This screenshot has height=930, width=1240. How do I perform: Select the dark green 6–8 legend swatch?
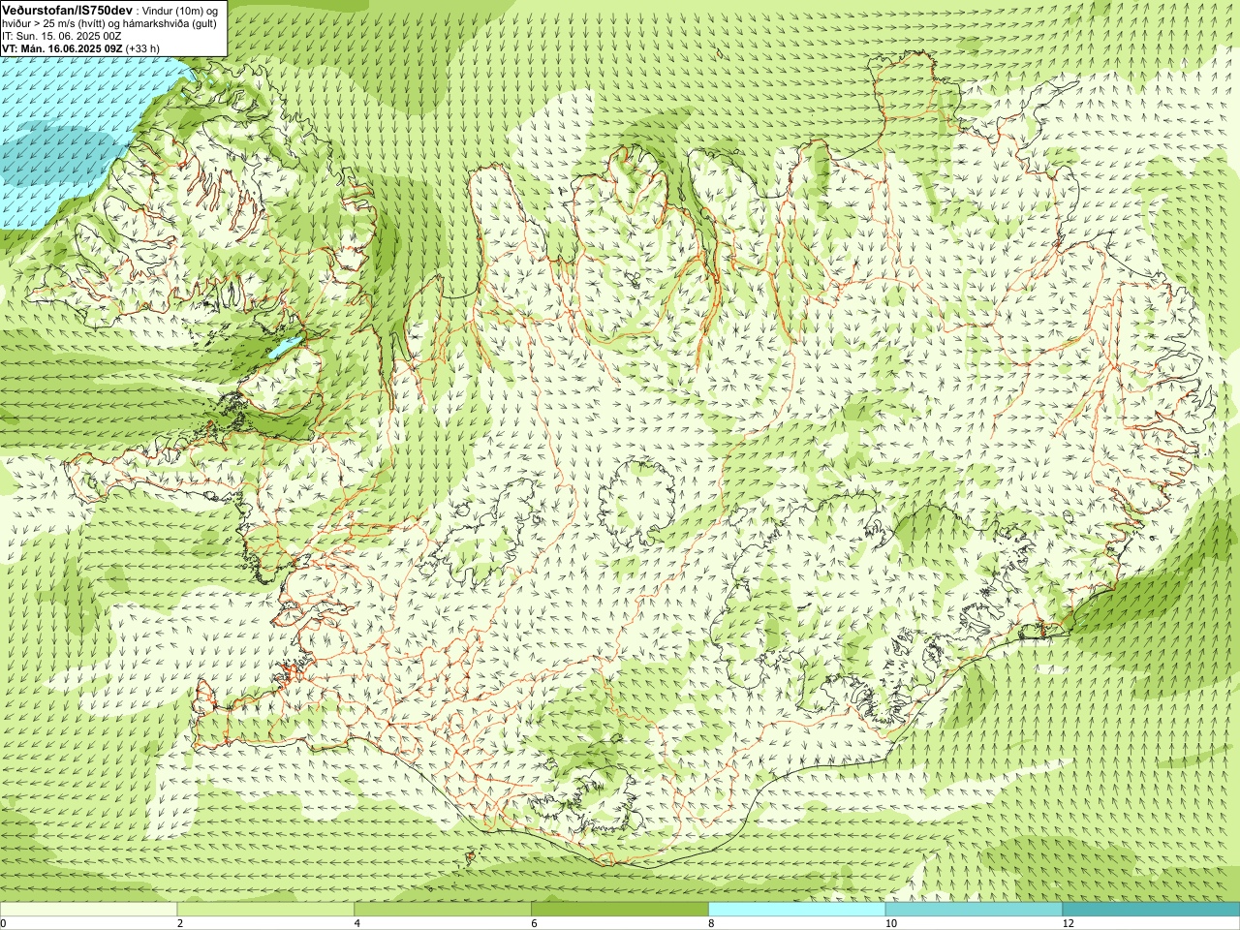[x=620, y=910]
